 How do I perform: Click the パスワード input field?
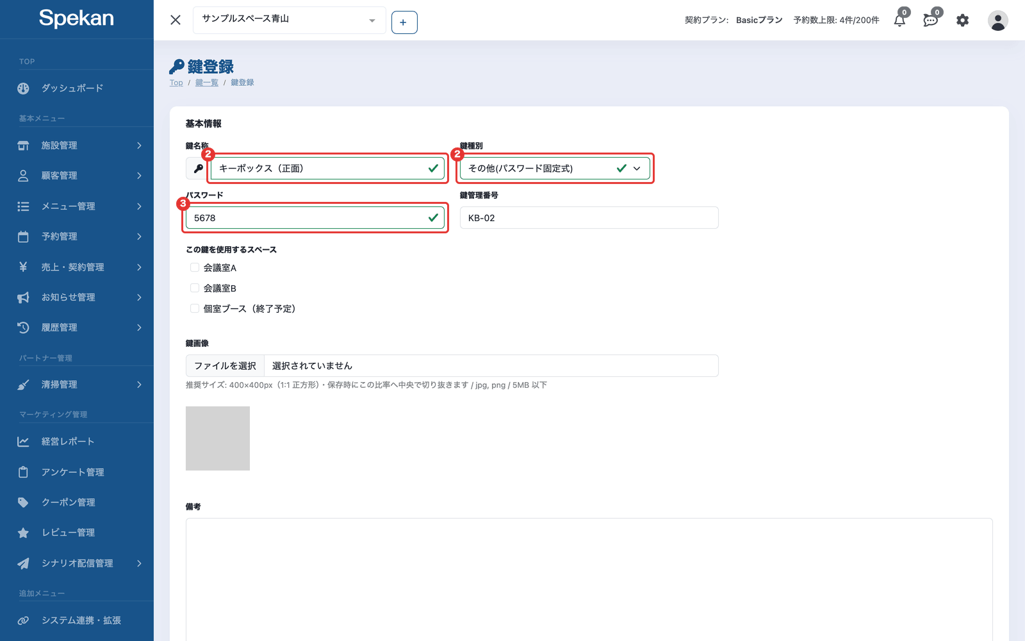[315, 218]
